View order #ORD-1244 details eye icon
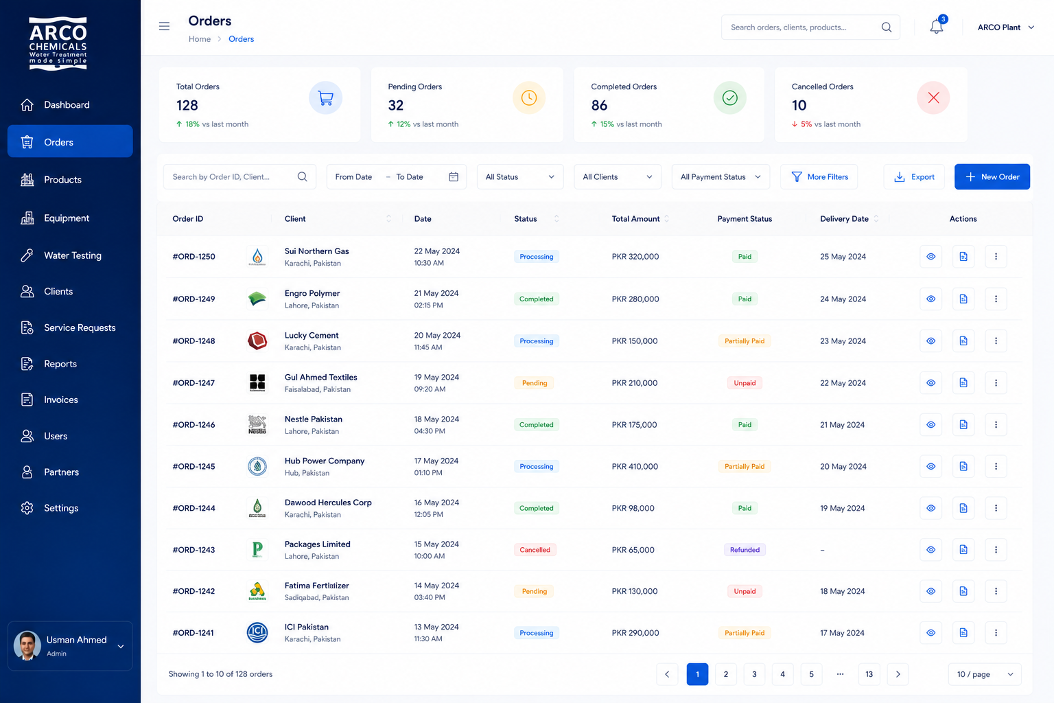1054x703 pixels. click(x=931, y=509)
